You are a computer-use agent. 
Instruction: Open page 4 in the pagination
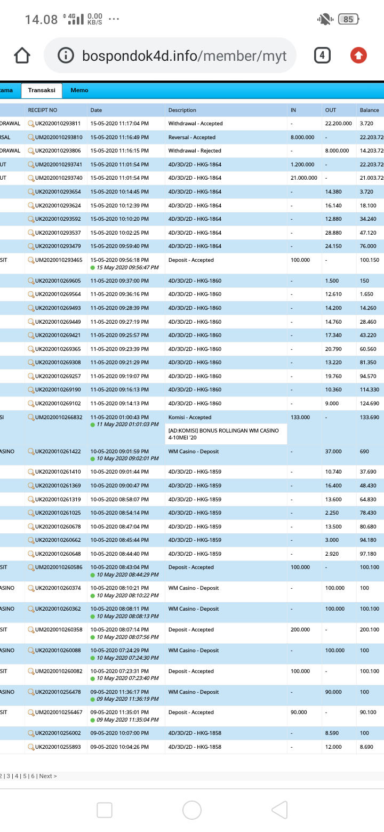17,776
